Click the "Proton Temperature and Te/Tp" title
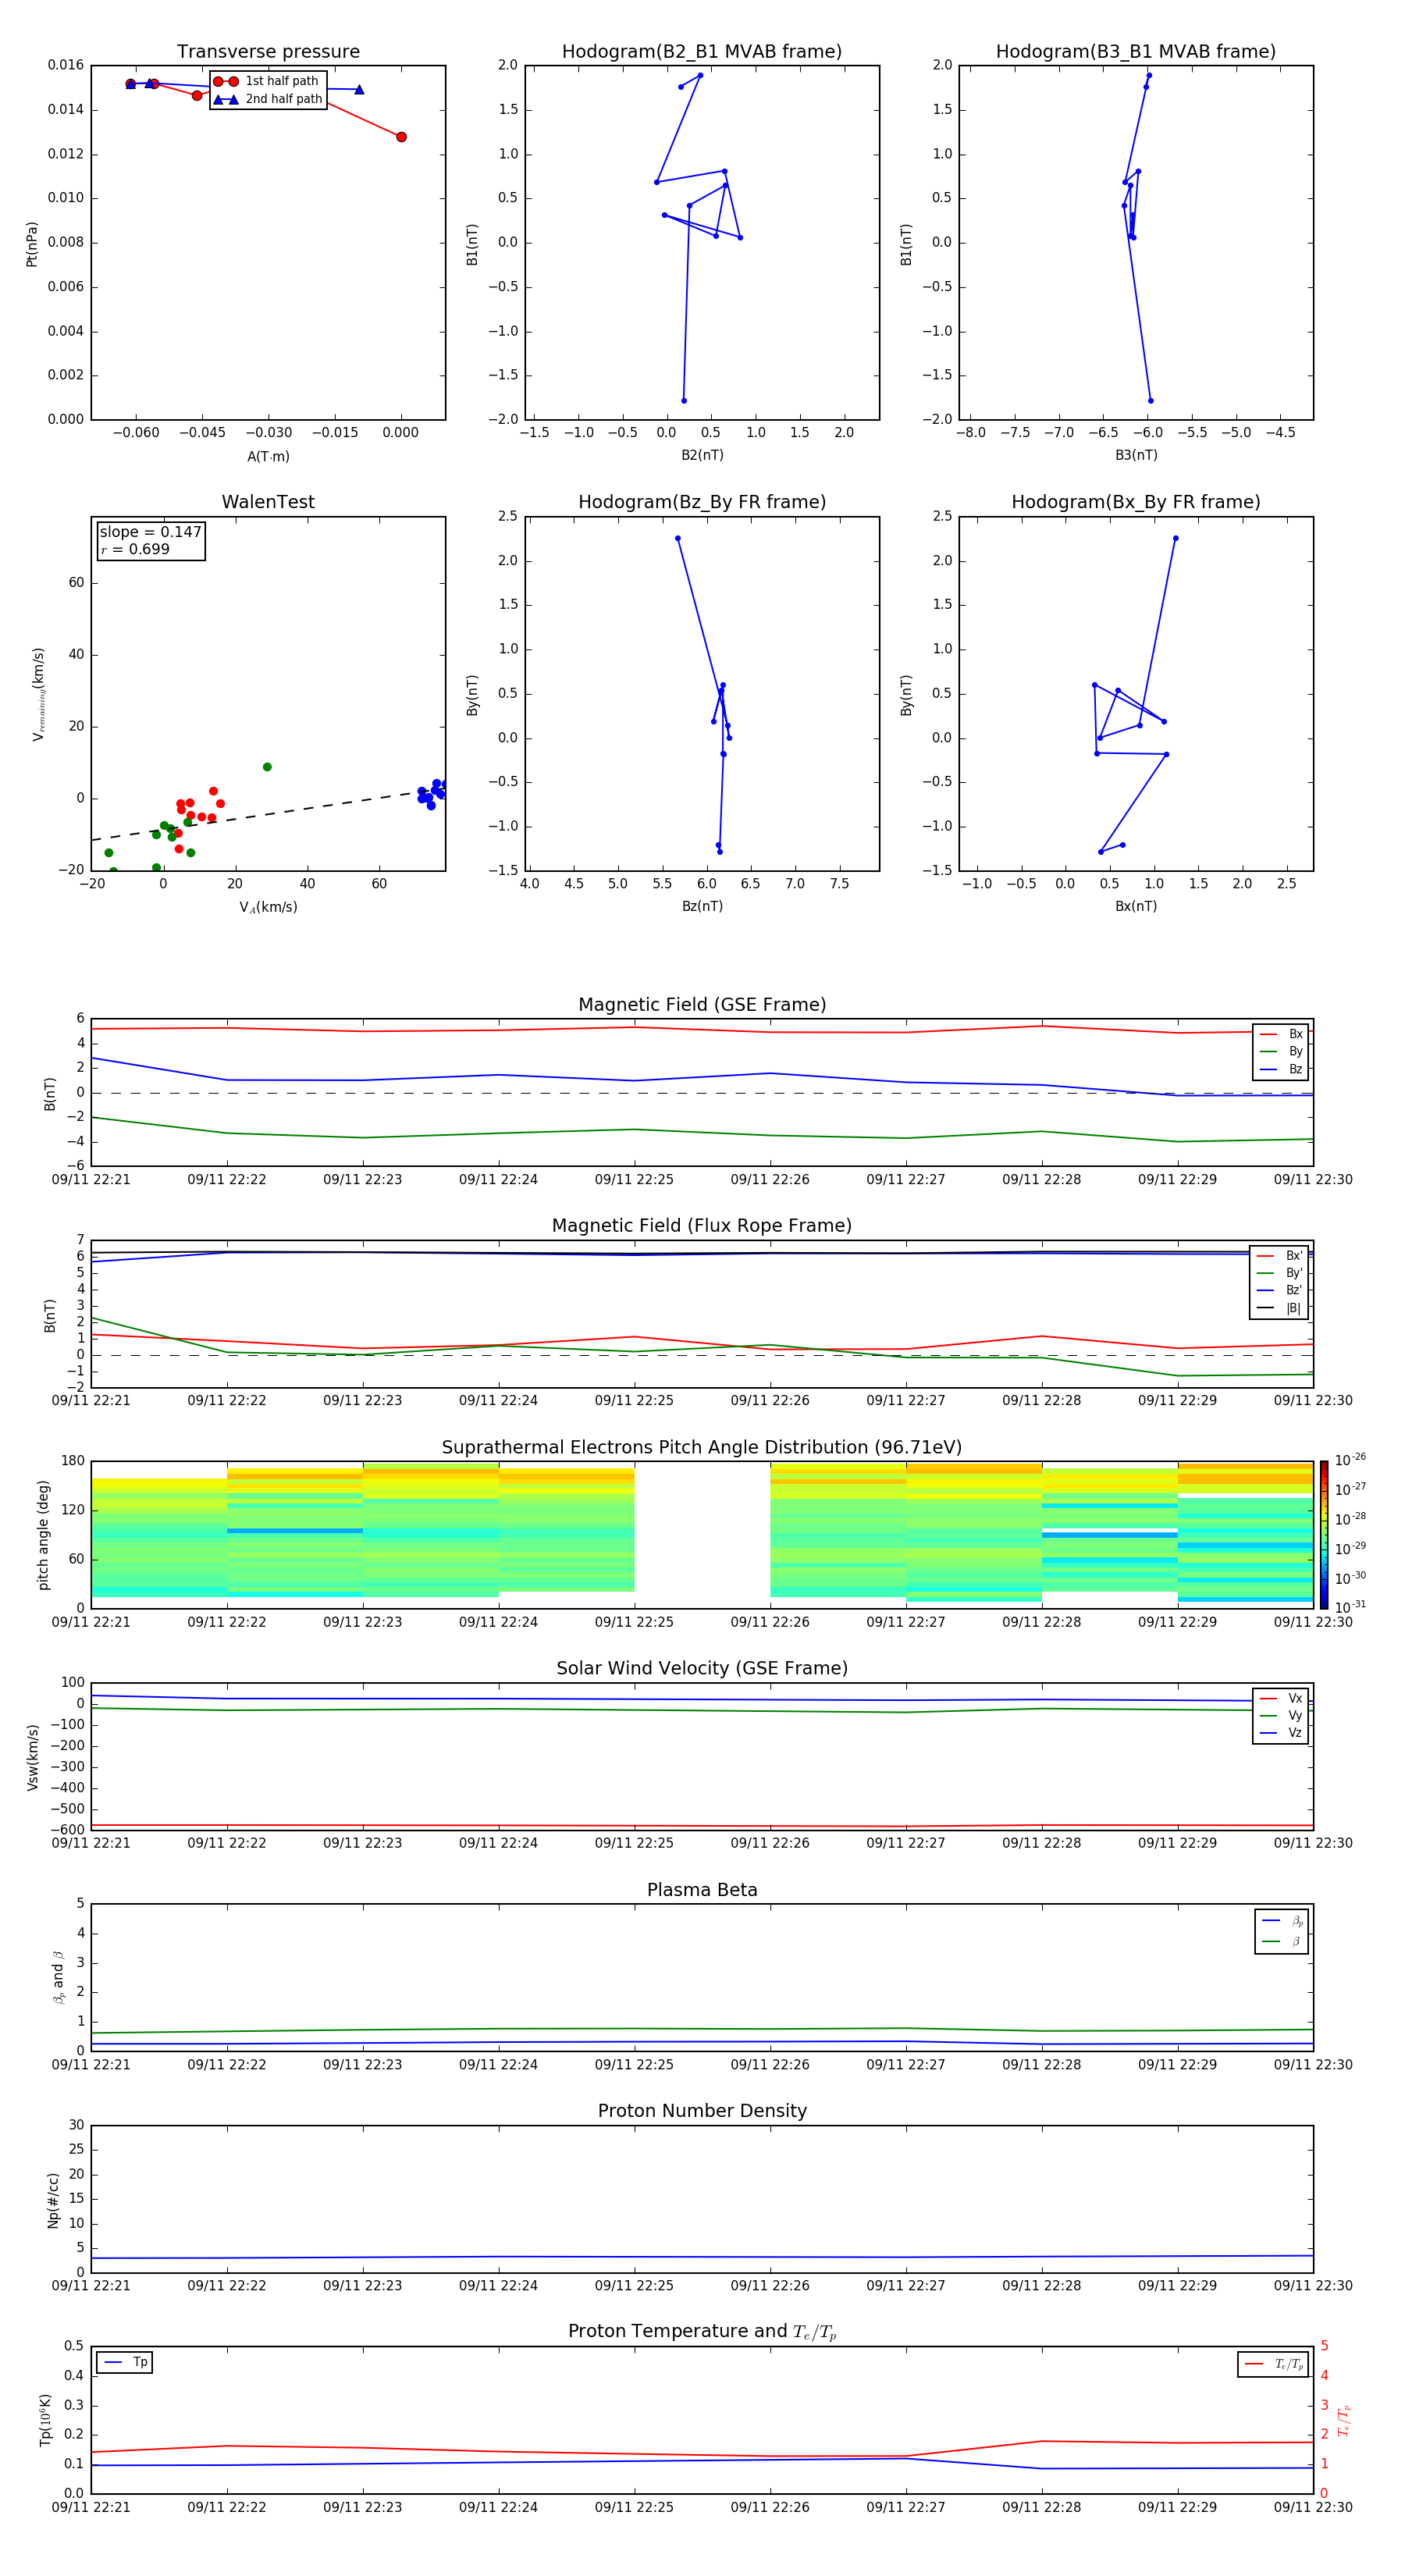Viewport: 1405px width, 2576px height. tap(702, 2331)
